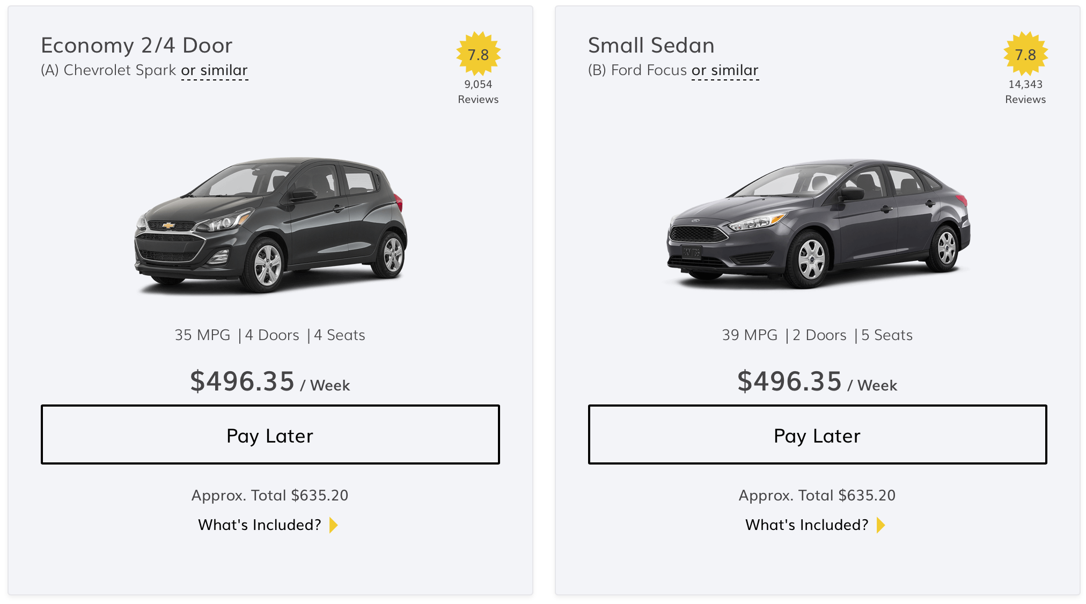Open the 9,054 Reviews for Economy 2/4 Door

478,91
